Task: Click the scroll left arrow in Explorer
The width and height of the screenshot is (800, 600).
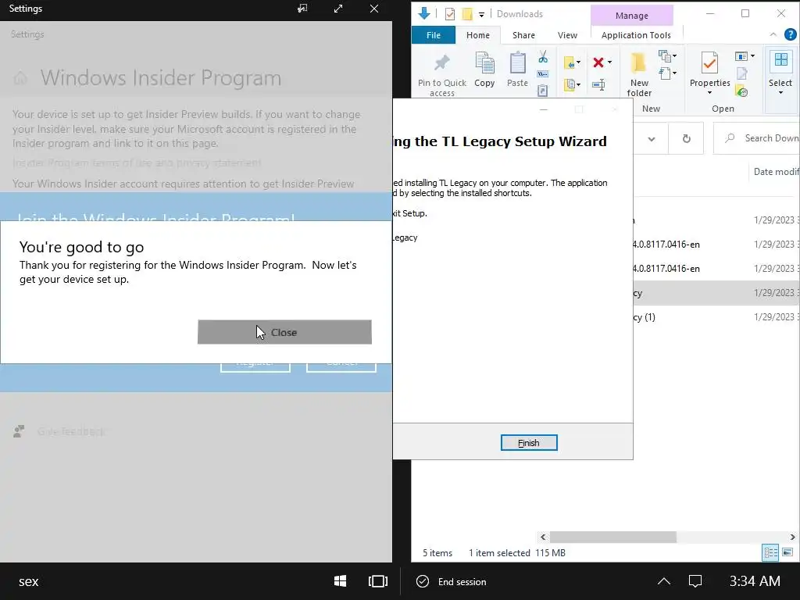Action: (x=543, y=537)
